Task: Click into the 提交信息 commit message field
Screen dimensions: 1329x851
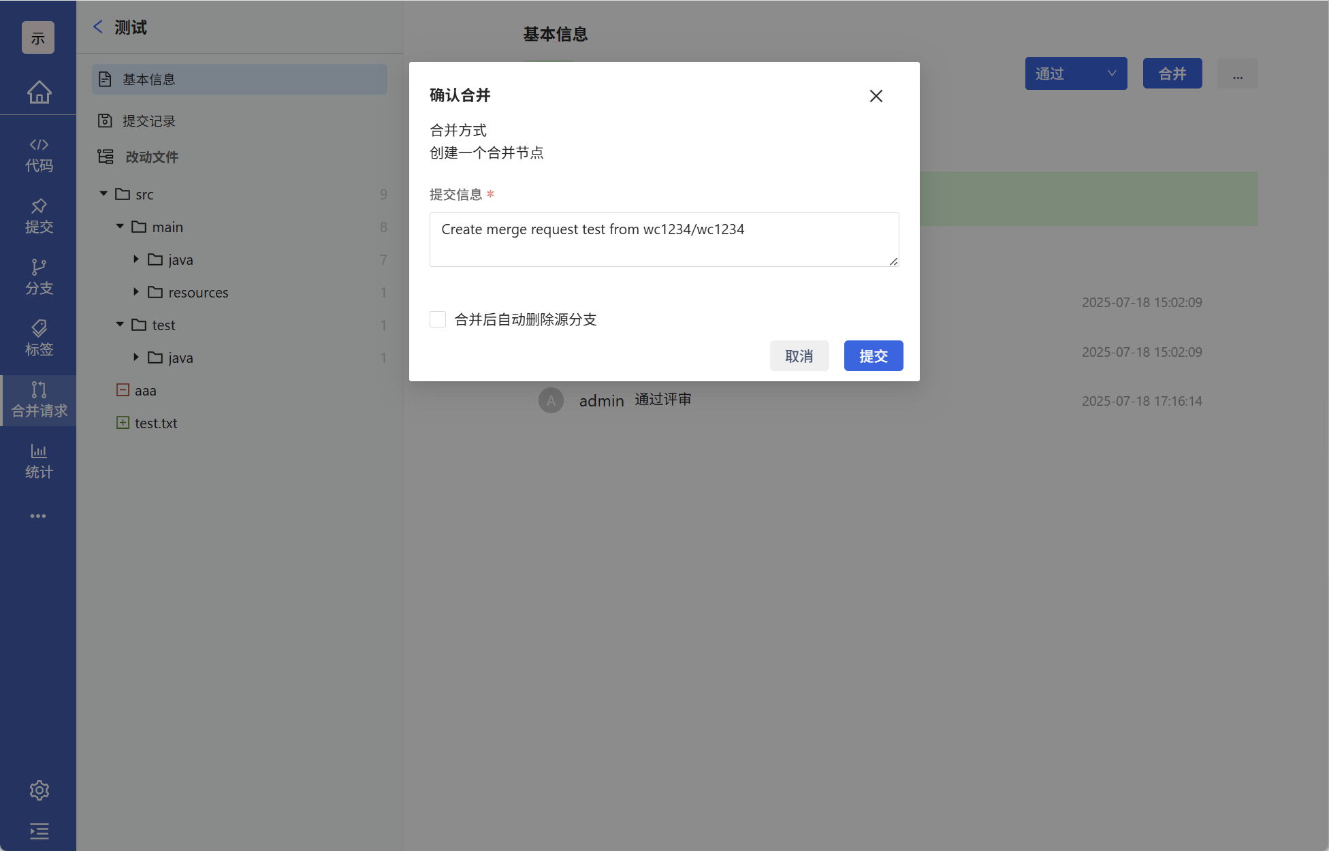Action: [663, 240]
